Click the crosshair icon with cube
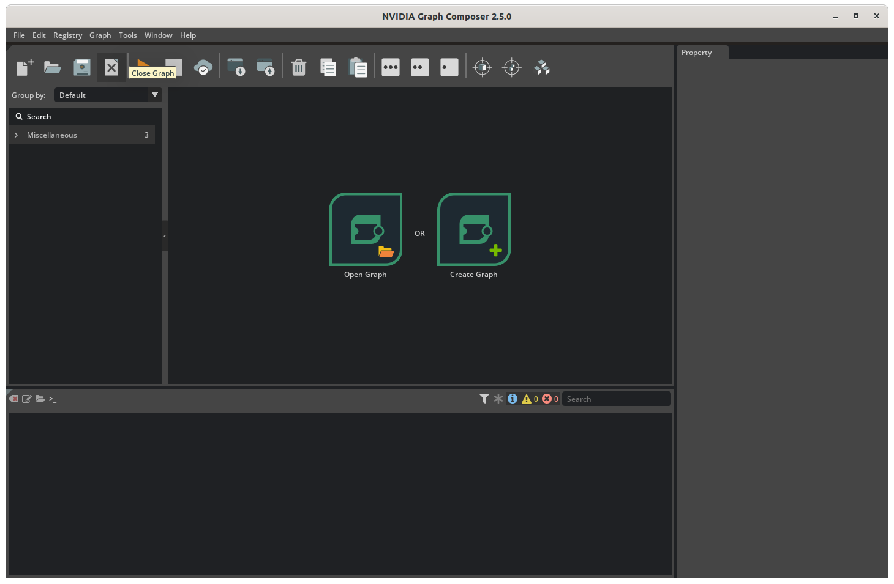The width and height of the screenshot is (894, 584). tap(483, 67)
